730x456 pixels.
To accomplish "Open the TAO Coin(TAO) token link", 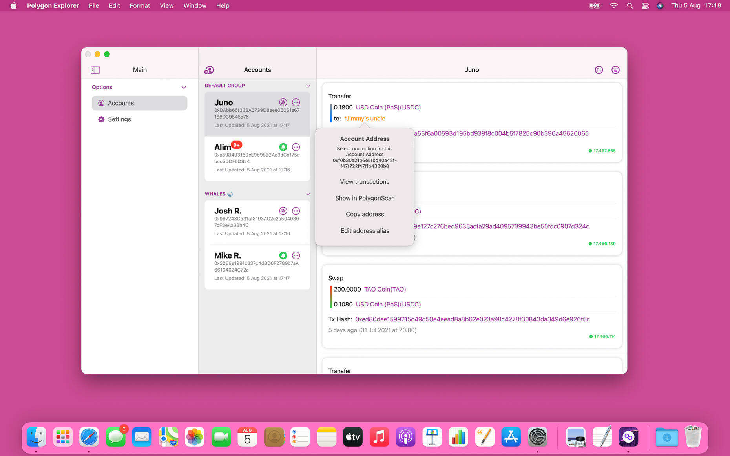I will click(385, 289).
